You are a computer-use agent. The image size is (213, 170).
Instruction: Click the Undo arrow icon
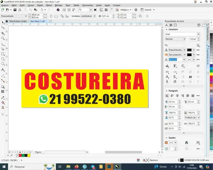coord(42,10)
